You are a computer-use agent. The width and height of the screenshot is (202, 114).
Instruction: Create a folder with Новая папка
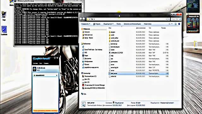pos(147,24)
